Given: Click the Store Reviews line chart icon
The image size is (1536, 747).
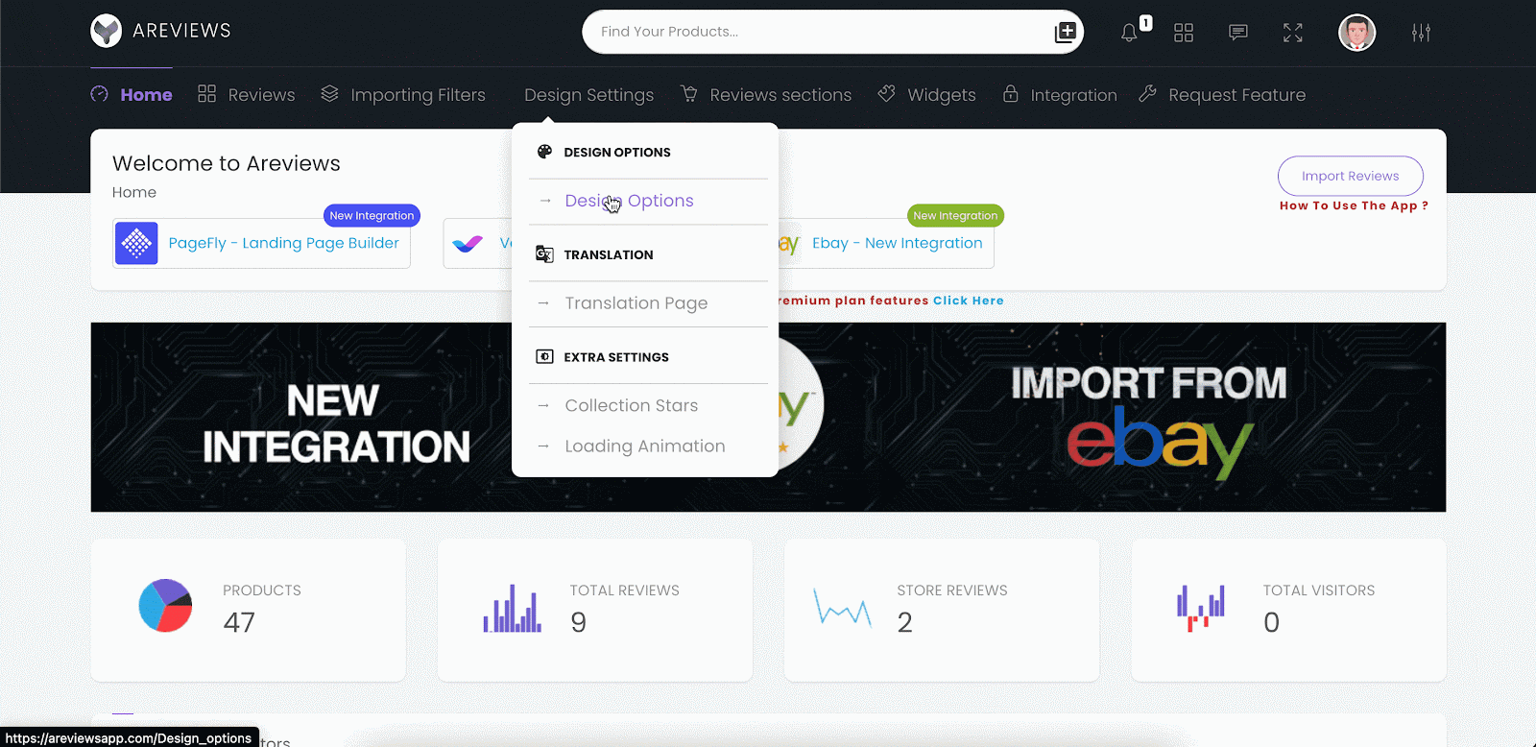Looking at the screenshot, I should click(842, 607).
